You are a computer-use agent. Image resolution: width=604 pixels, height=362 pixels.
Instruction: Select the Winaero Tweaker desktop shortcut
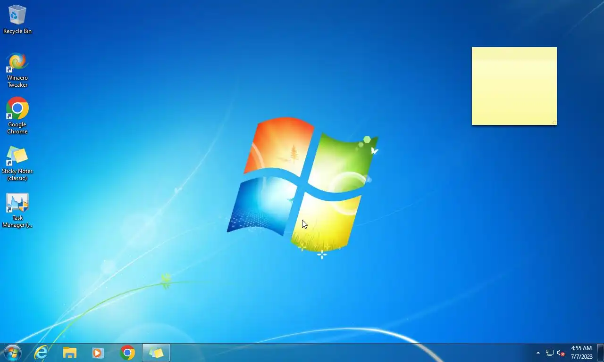coord(17,70)
